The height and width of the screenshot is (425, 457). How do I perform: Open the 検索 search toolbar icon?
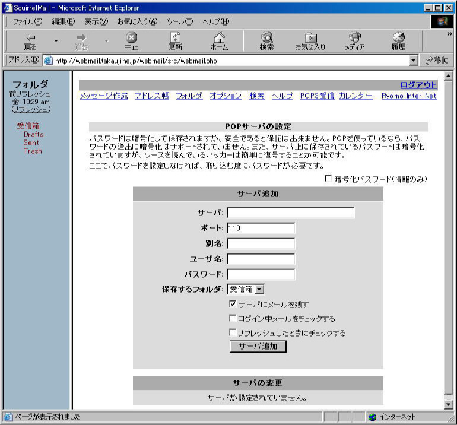[266, 42]
